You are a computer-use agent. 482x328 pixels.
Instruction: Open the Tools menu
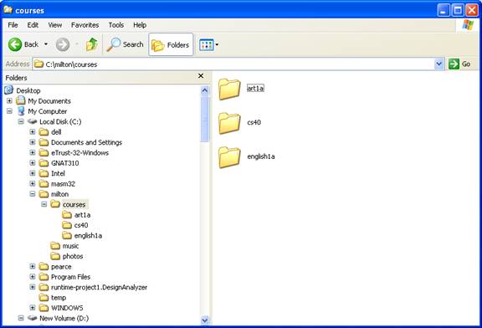pos(115,25)
